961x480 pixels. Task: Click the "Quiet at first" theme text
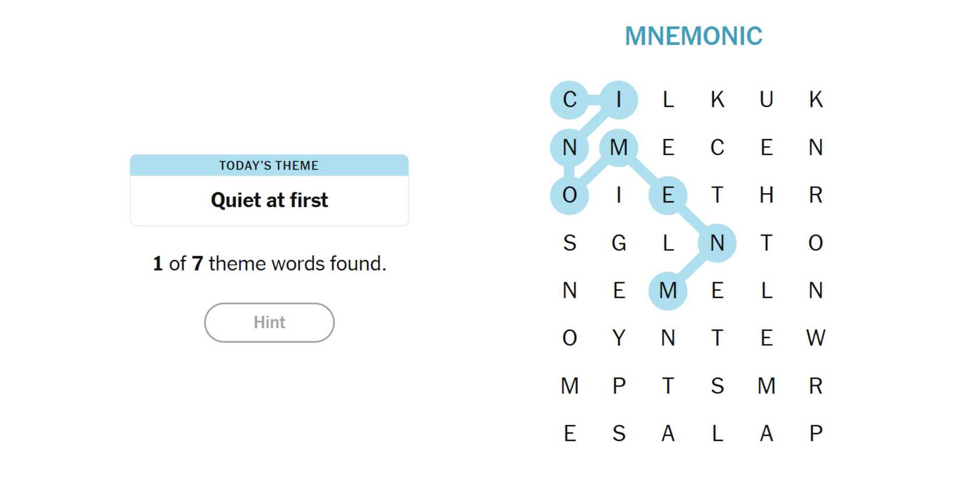point(269,200)
